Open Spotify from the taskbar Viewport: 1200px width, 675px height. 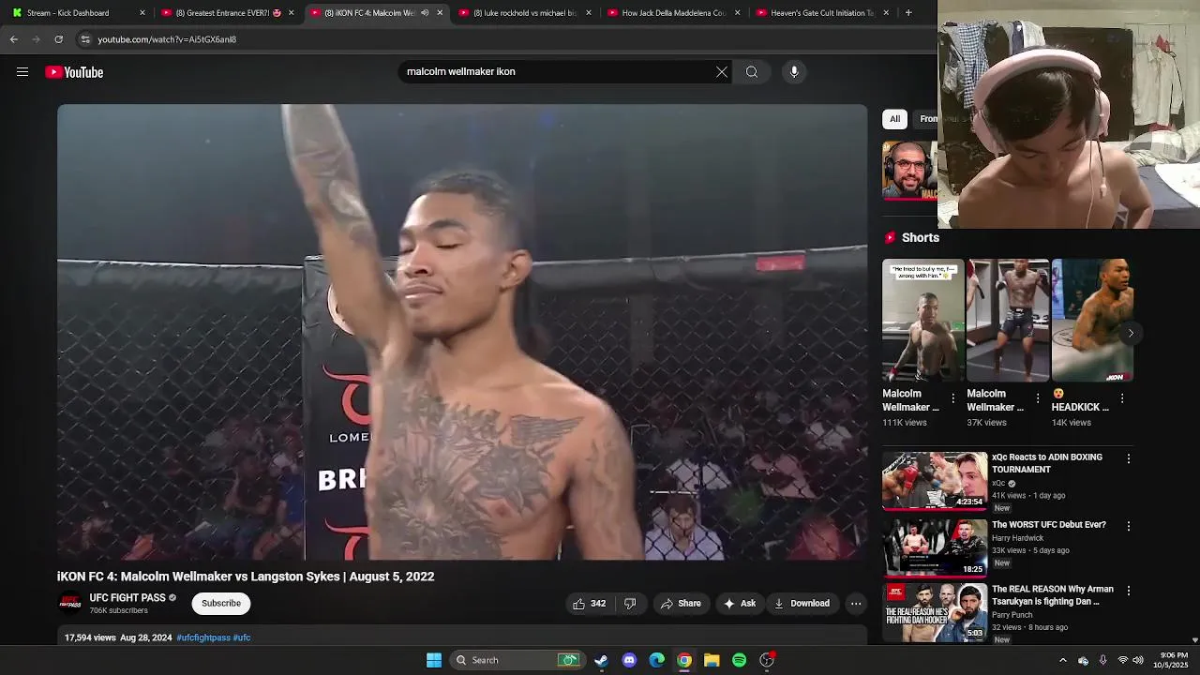point(739,660)
